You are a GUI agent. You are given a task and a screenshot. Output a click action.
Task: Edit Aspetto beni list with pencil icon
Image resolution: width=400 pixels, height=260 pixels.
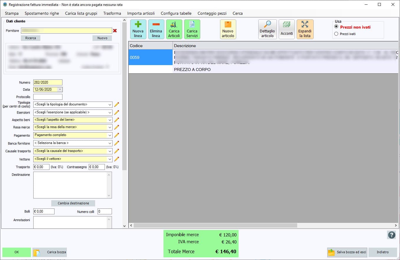click(117, 120)
